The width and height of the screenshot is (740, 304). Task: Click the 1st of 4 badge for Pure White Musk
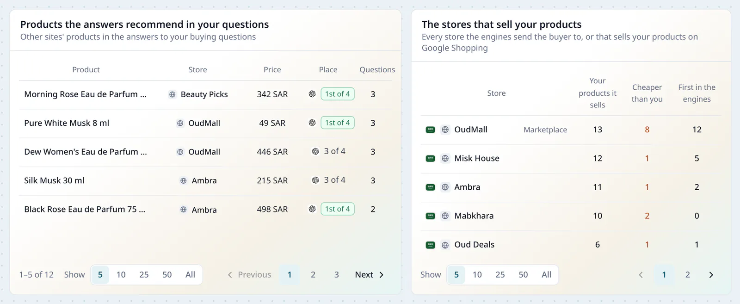pyautogui.click(x=338, y=123)
